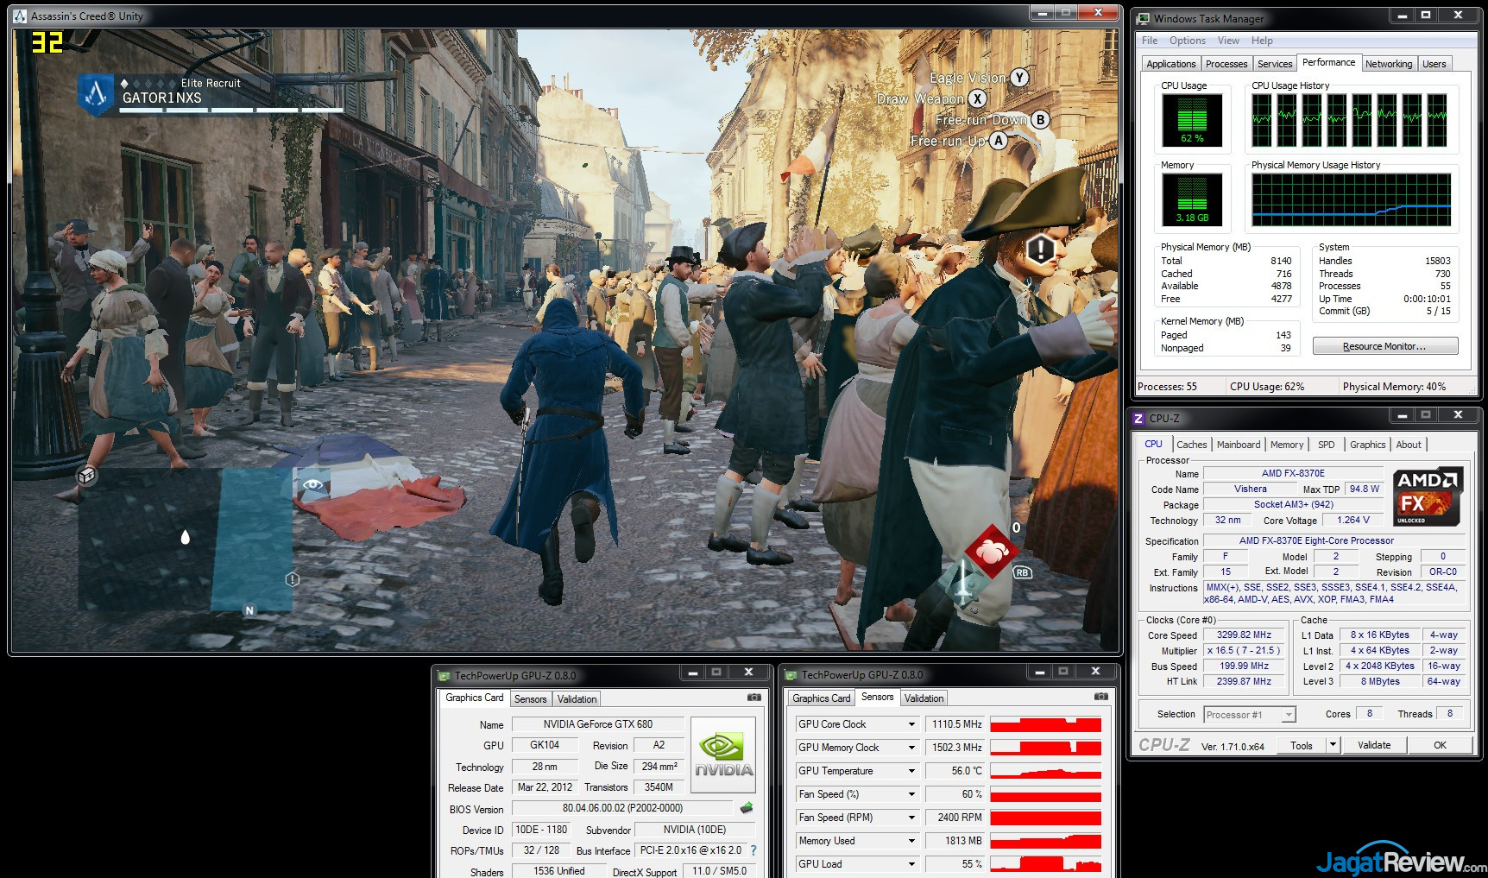1488x878 pixels.
Task: Open the About tab in CPU-Z
Action: click(x=1409, y=445)
